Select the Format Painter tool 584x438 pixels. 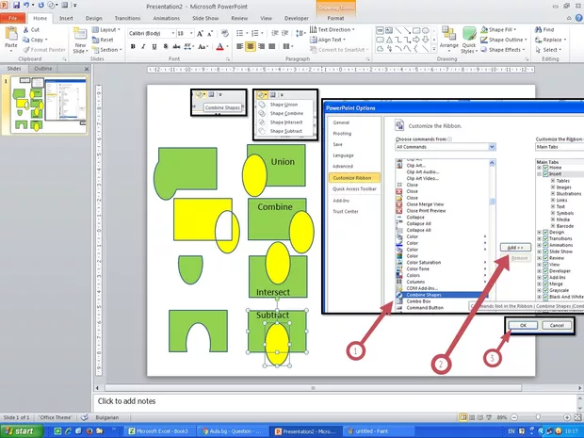click(x=41, y=50)
